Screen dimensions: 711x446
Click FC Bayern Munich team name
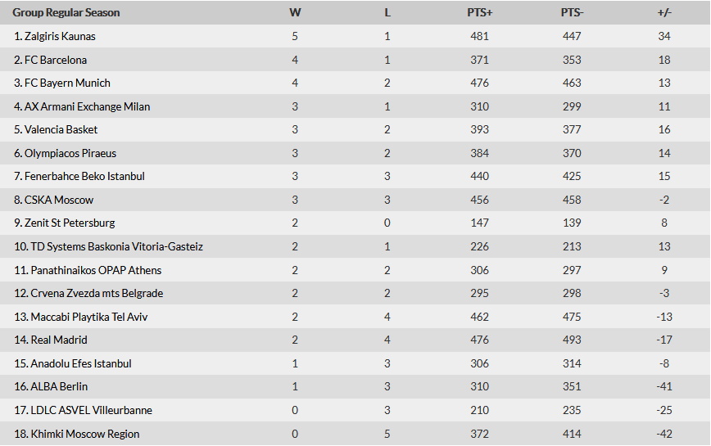pyautogui.click(x=67, y=83)
